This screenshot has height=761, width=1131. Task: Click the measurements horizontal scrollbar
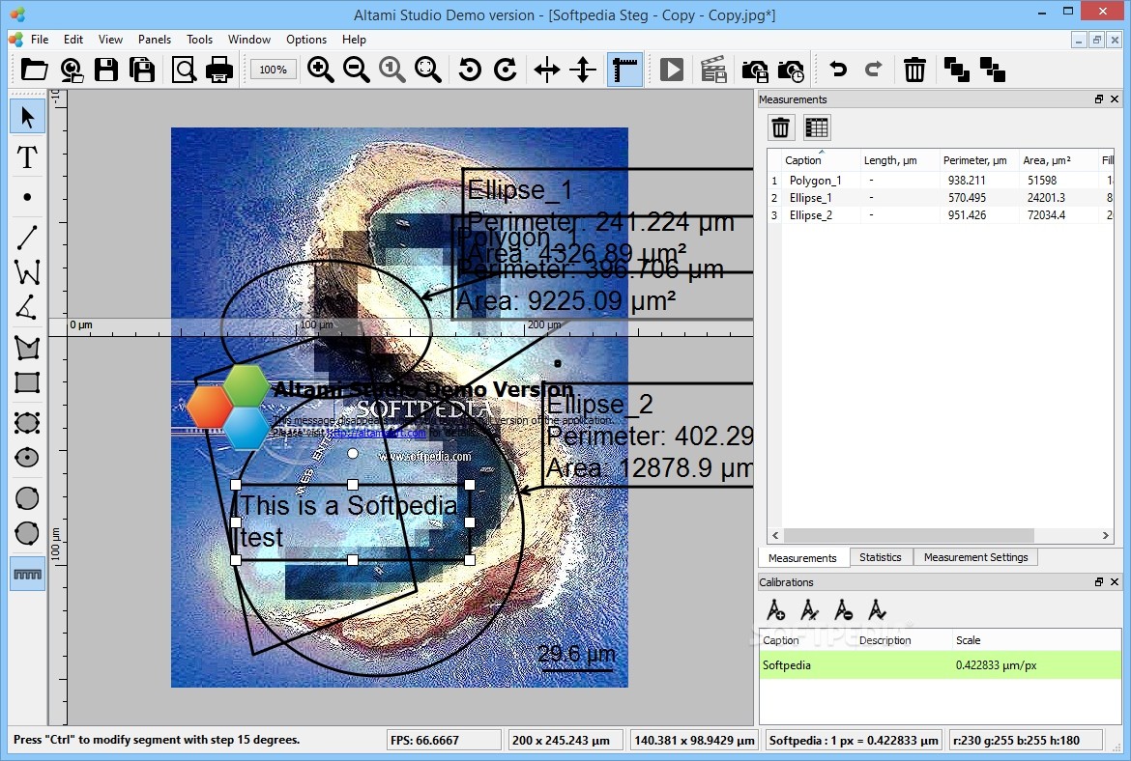(909, 535)
